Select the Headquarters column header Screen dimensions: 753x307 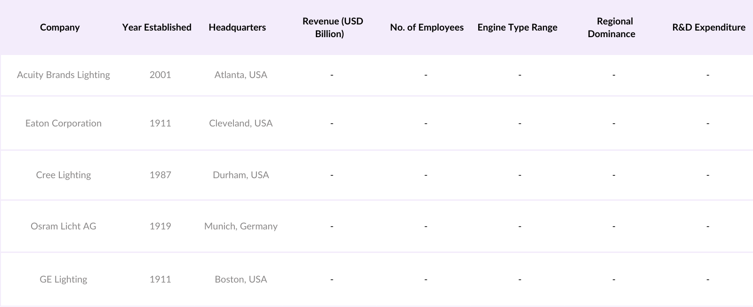[x=237, y=27]
